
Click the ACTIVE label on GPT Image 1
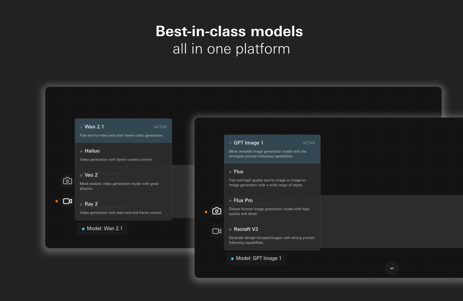[x=309, y=143]
